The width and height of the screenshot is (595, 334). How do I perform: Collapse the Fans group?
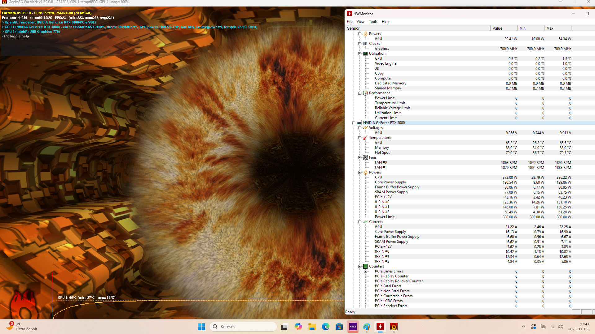point(359,157)
